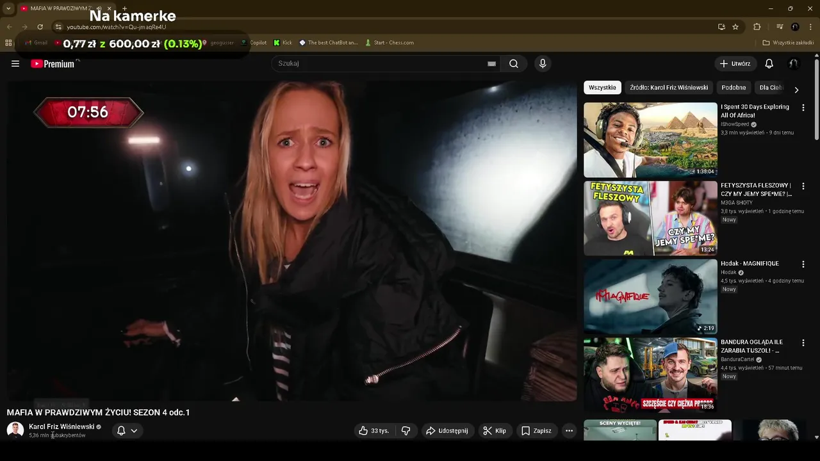This screenshot has width=820, height=461.
Task: Open options for Hodak MAGNIFIQUE video
Action: tap(803, 264)
